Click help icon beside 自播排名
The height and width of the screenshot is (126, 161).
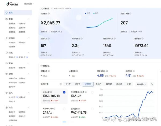49,71
